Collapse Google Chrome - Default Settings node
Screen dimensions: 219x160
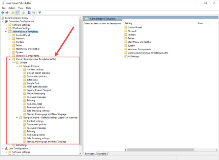(x=17, y=118)
